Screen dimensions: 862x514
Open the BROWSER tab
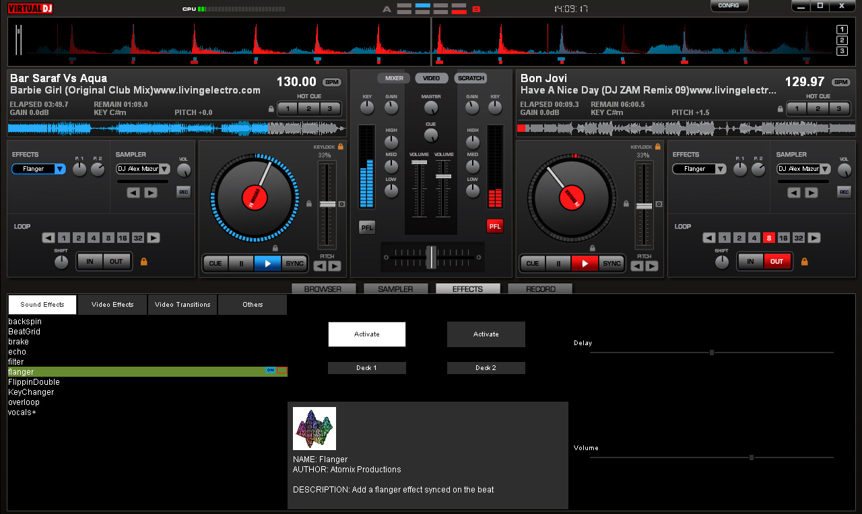323,289
